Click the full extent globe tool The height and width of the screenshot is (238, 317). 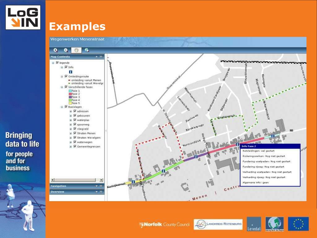click(87, 50)
